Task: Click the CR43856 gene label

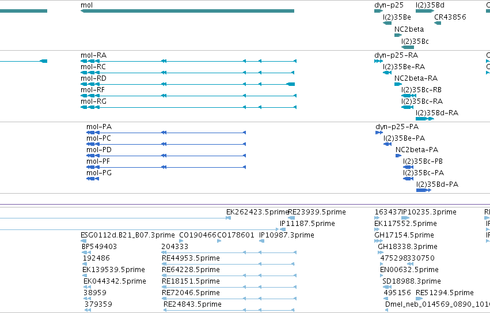Action: (x=450, y=17)
